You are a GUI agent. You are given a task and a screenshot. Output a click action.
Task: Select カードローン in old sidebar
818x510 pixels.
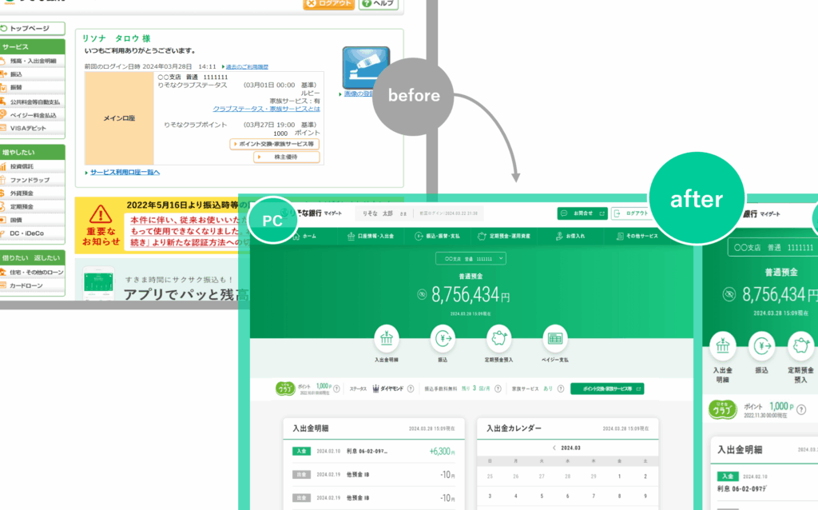tap(32, 286)
